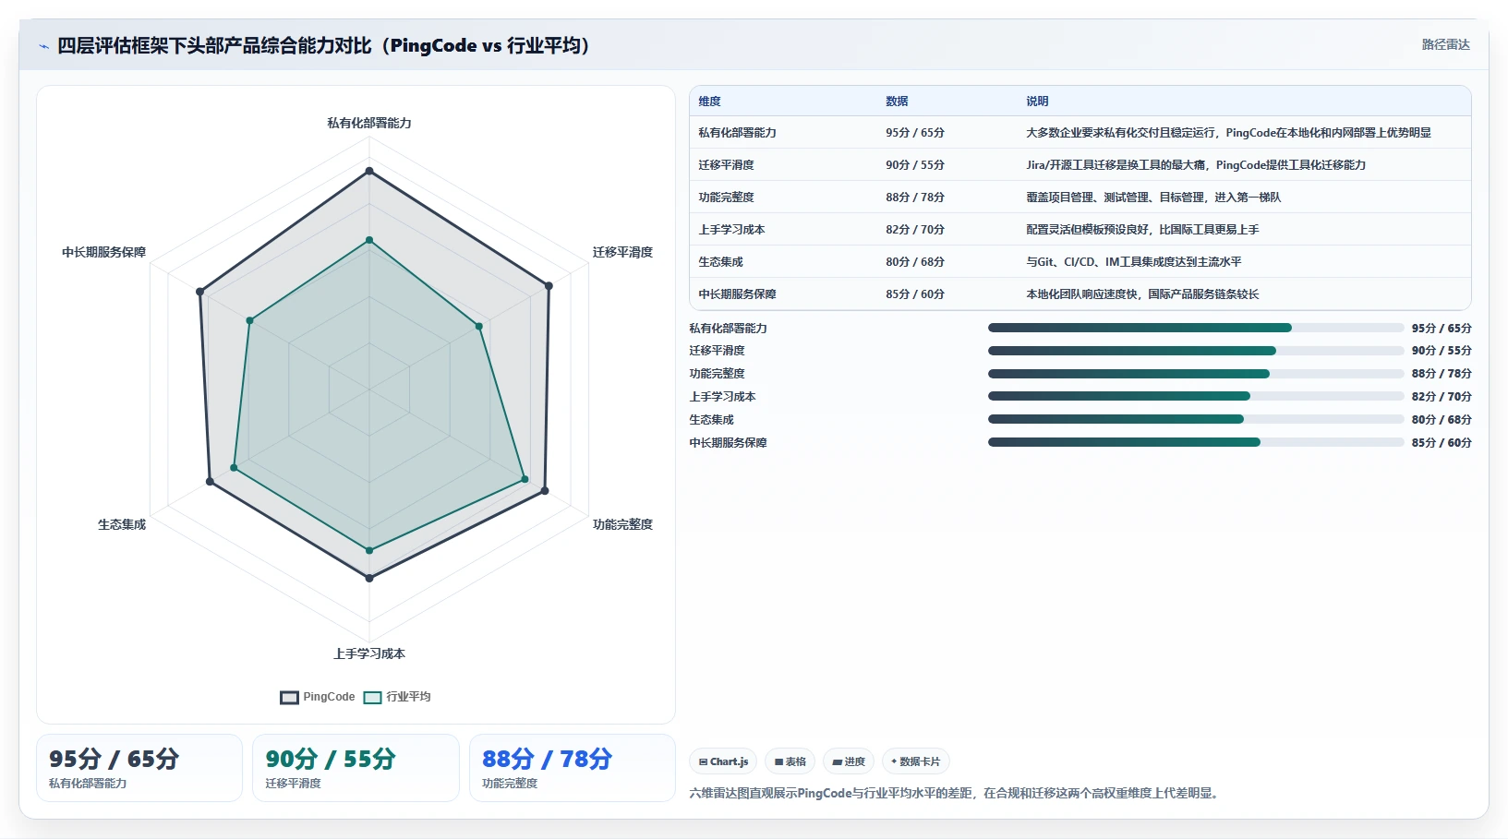Click the 生态集成 progress bar
Viewport: 1508px width, 839px height.
(1196, 419)
